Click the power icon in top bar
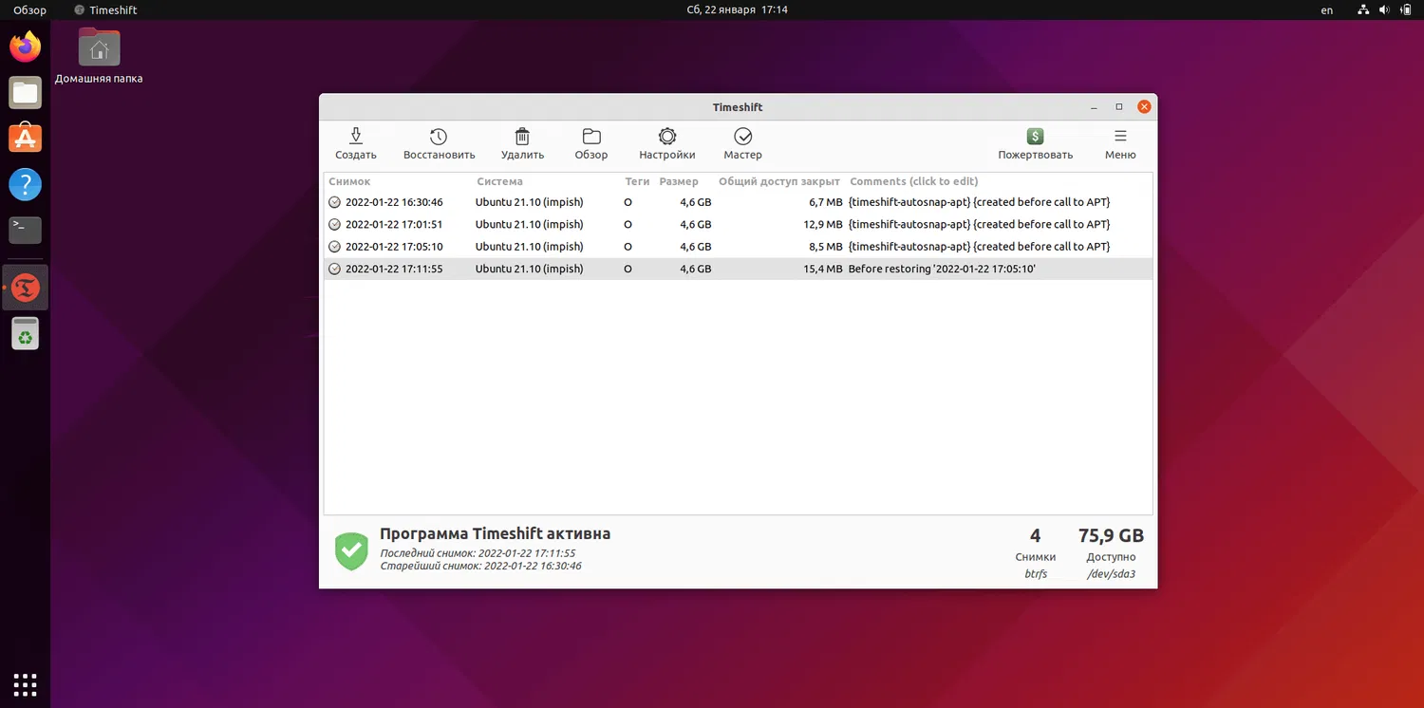This screenshot has width=1424, height=708. click(x=1405, y=10)
